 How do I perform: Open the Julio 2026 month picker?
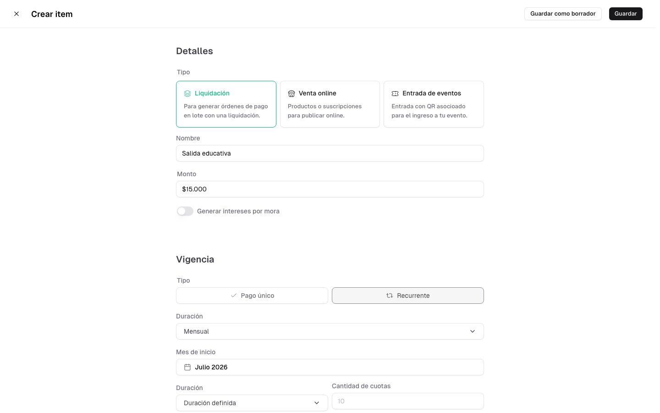[x=330, y=367]
